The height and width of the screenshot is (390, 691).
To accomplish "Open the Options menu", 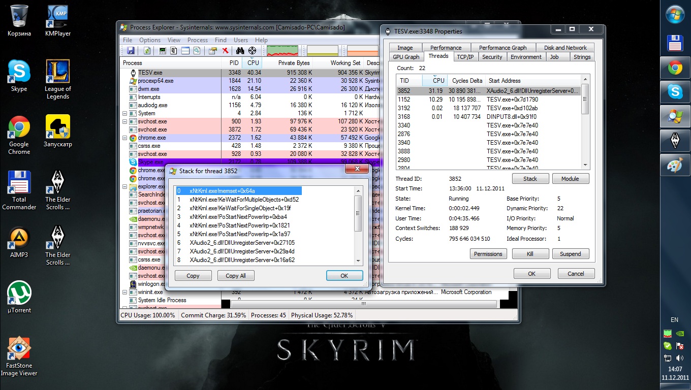I will [x=150, y=40].
